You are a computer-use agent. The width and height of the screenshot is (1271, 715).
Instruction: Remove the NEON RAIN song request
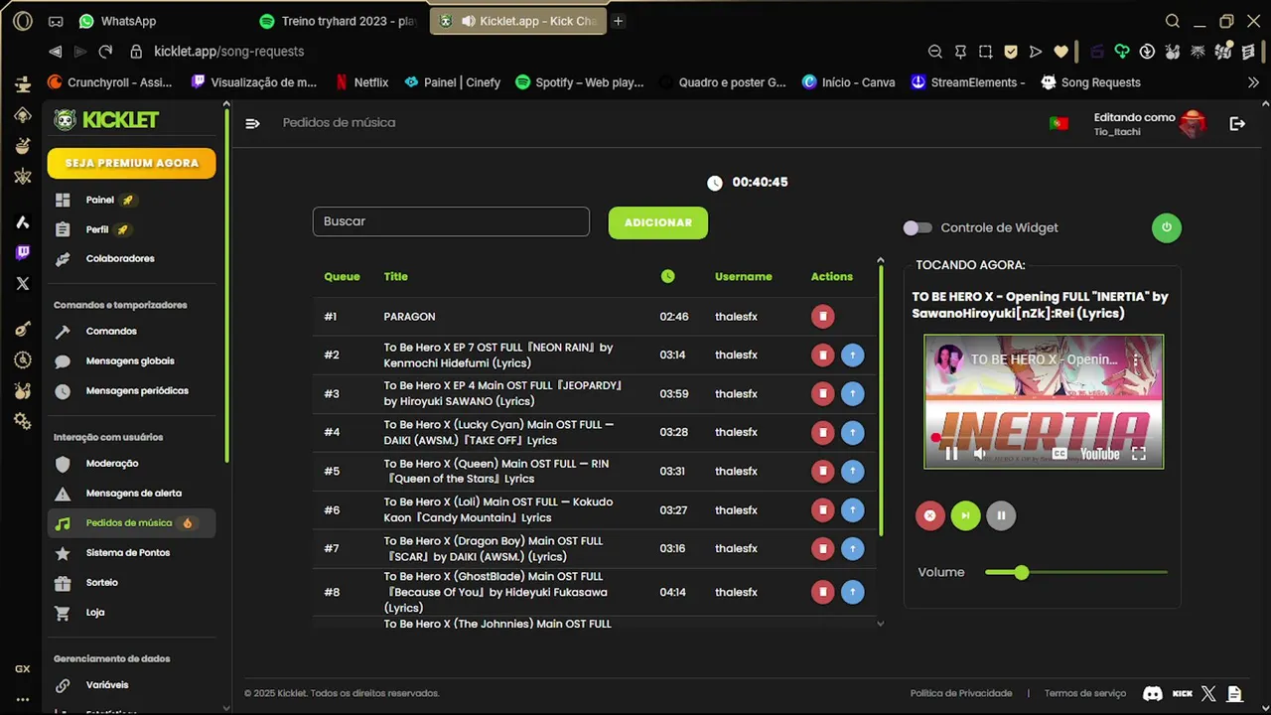pyautogui.click(x=822, y=355)
